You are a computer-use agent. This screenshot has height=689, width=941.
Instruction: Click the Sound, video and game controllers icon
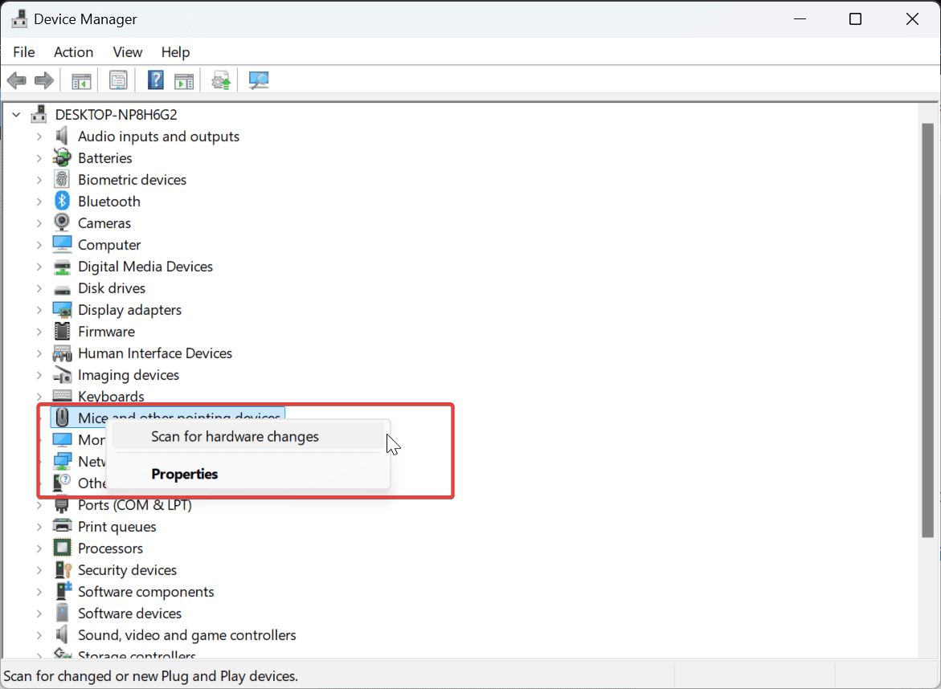point(62,634)
